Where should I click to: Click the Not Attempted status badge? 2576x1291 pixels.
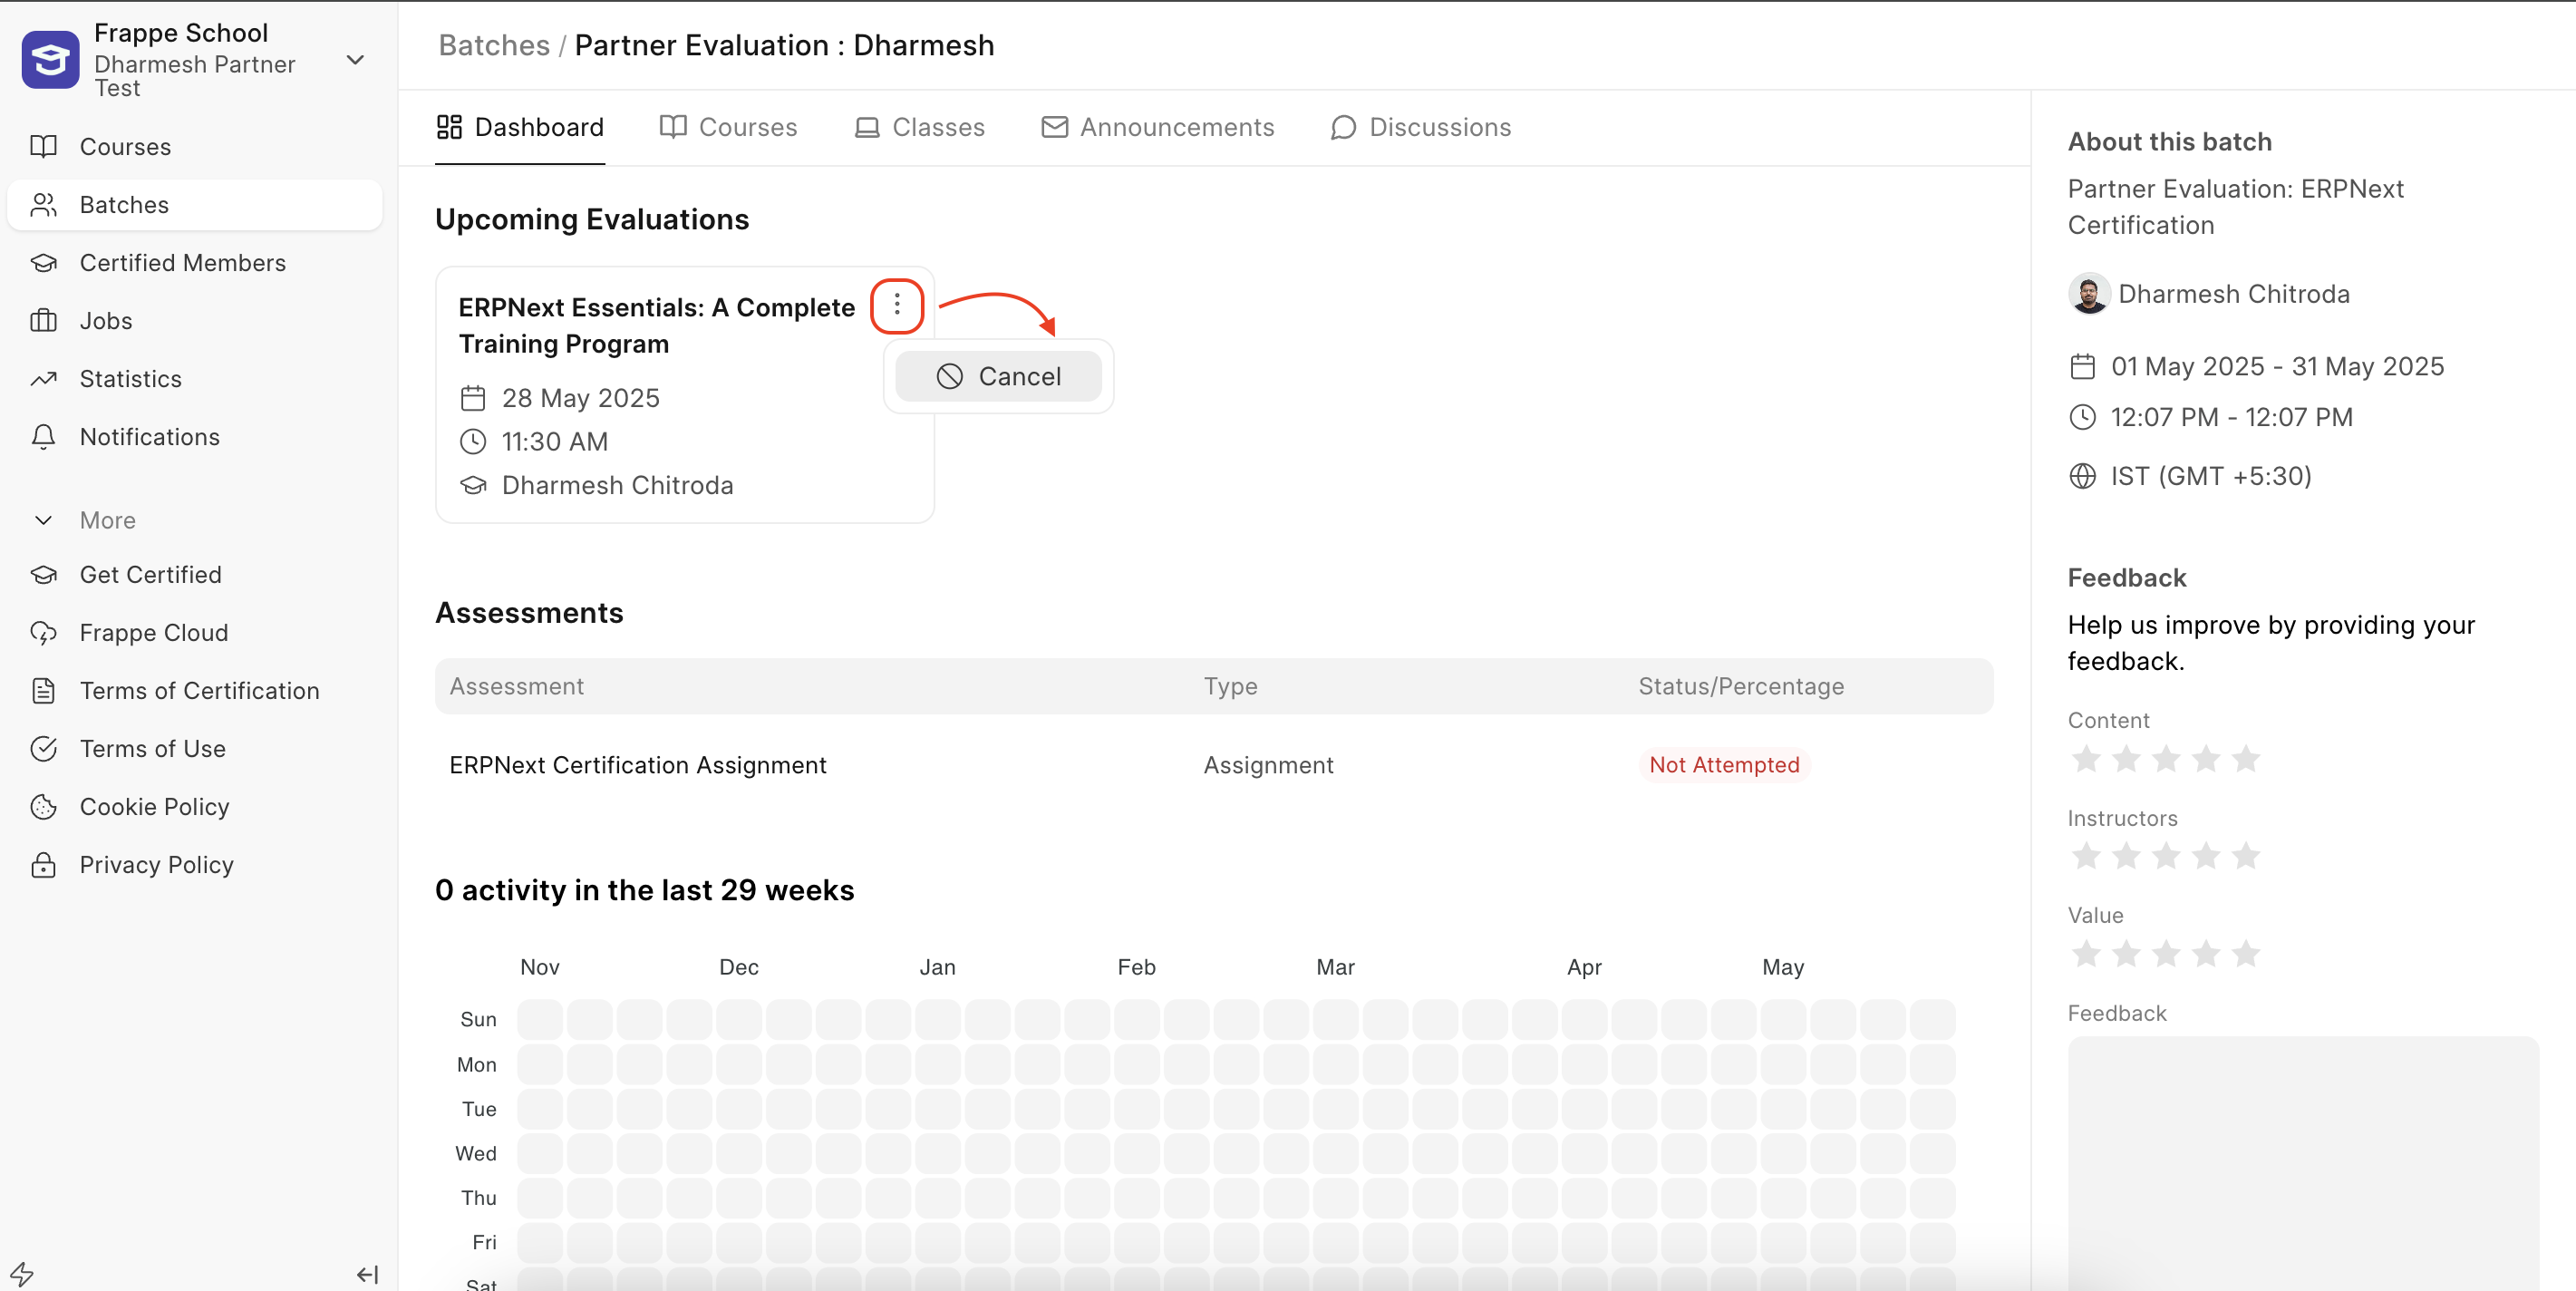click(x=1724, y=765)
